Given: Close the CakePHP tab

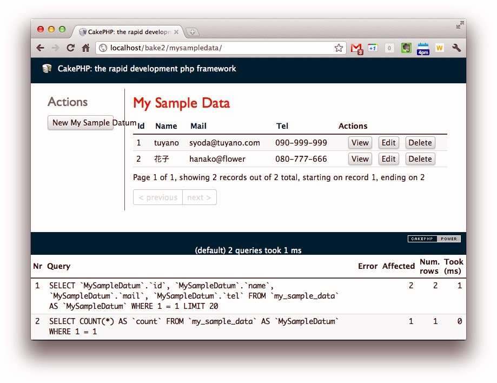Looking at the screenshot, I should [176, 32].
